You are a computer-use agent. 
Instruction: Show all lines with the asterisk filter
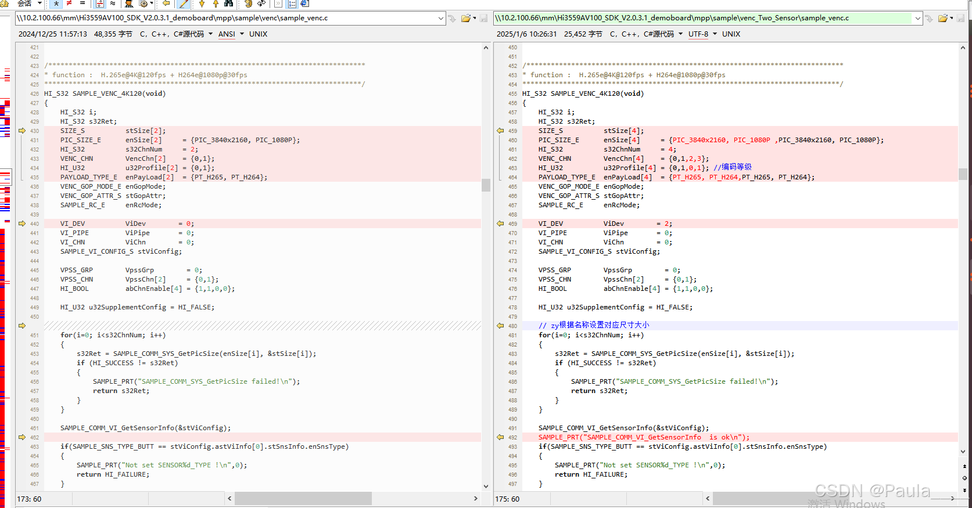pyautogui.click(x=56, y=3)
